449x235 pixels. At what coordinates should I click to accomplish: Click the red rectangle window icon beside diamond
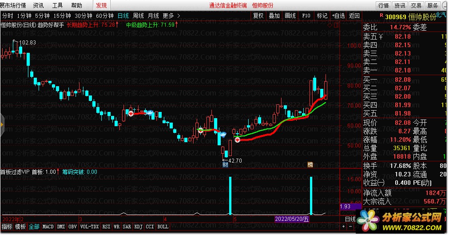click(x=336, y=25)
